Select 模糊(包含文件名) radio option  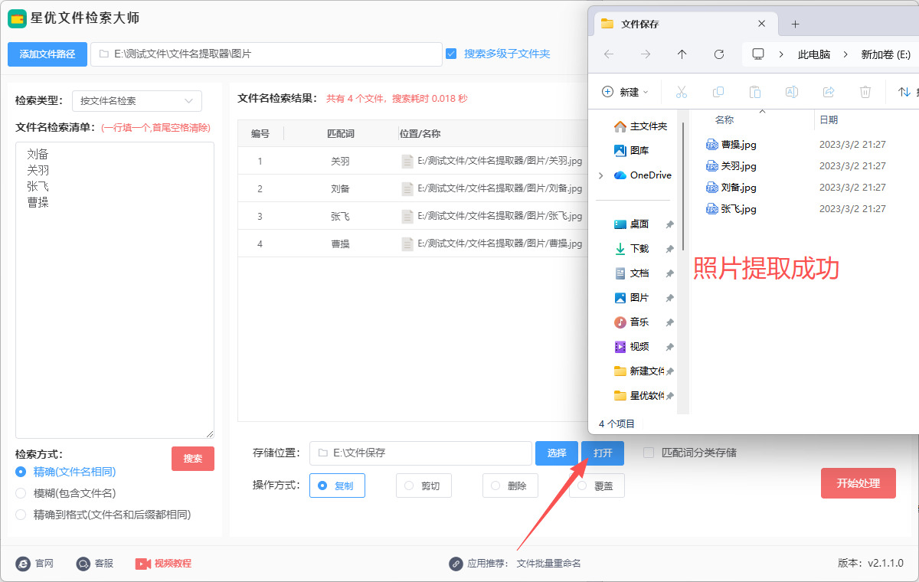tap(21, 493)
